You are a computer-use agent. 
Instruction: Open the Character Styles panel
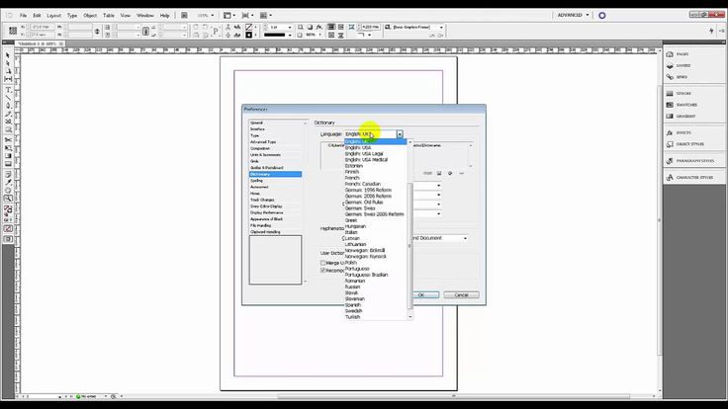pos(693,178)
